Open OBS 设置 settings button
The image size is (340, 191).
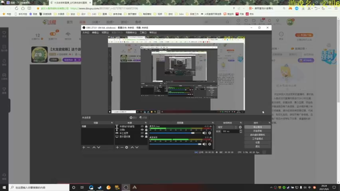258,143
